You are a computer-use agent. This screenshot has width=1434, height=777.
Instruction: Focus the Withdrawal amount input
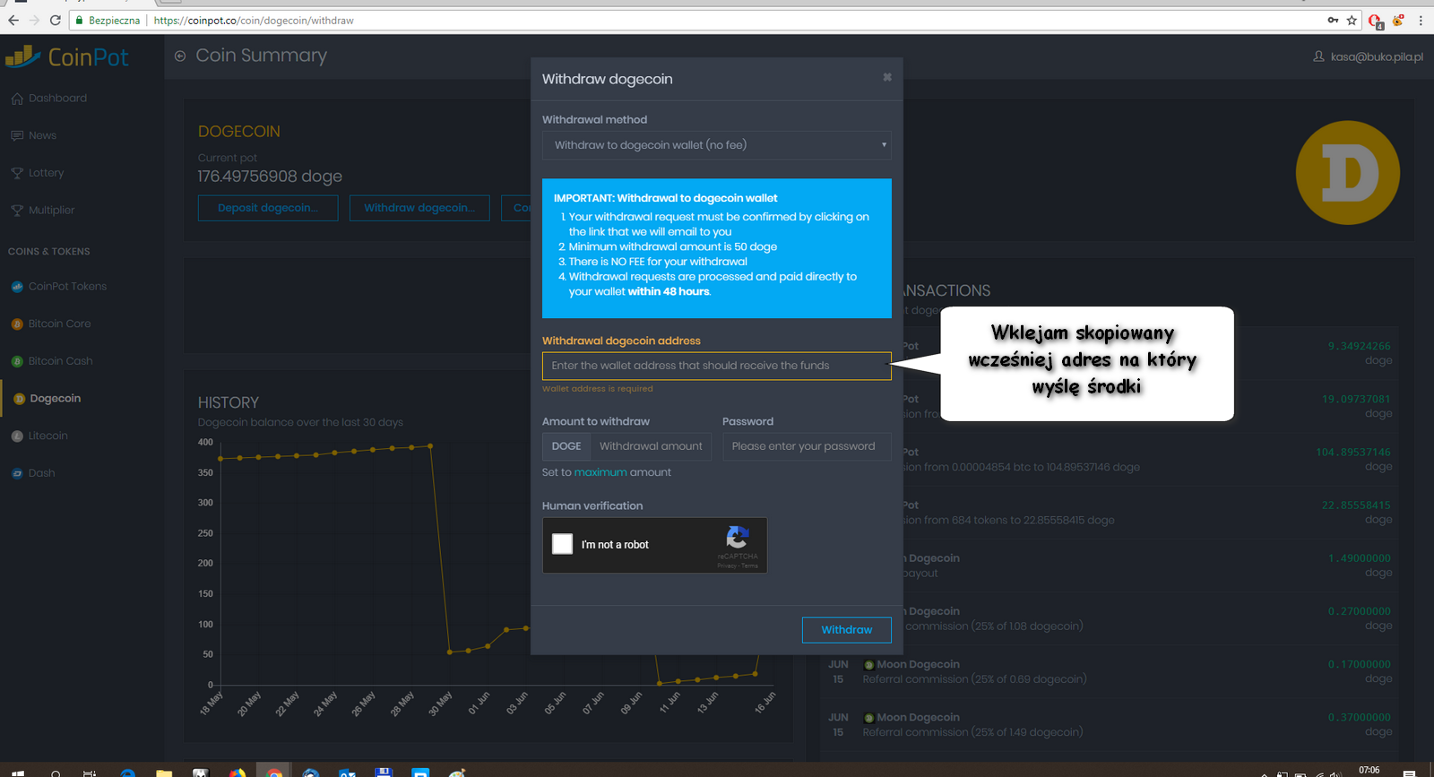[651, 446]
